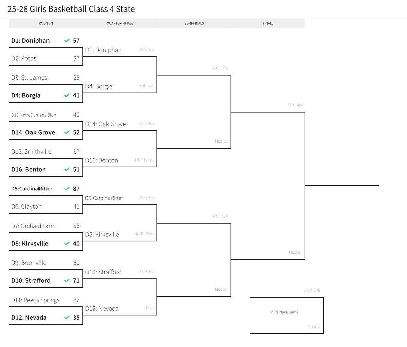Click the winner checkmark beside D4: Borgia
This screenshot has width=407, height=347.
click(x=67, y=96)
